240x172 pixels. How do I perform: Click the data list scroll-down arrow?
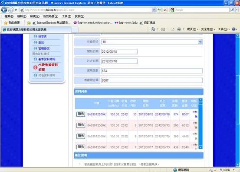[x=201, y=147]
